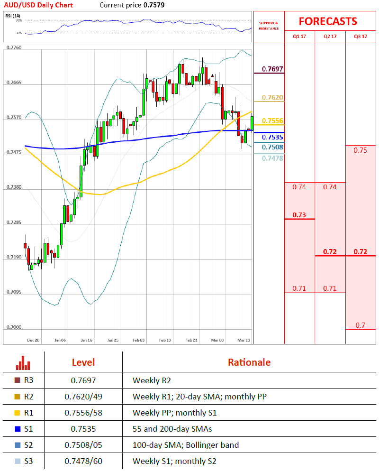Switch to the Q2 17 forecast column
The width and height of the screenshot is (379, 472).
coord(330,37)
